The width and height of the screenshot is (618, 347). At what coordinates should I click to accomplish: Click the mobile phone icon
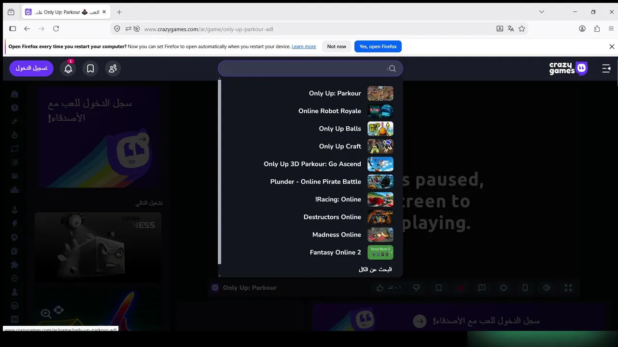click(525, 288)
